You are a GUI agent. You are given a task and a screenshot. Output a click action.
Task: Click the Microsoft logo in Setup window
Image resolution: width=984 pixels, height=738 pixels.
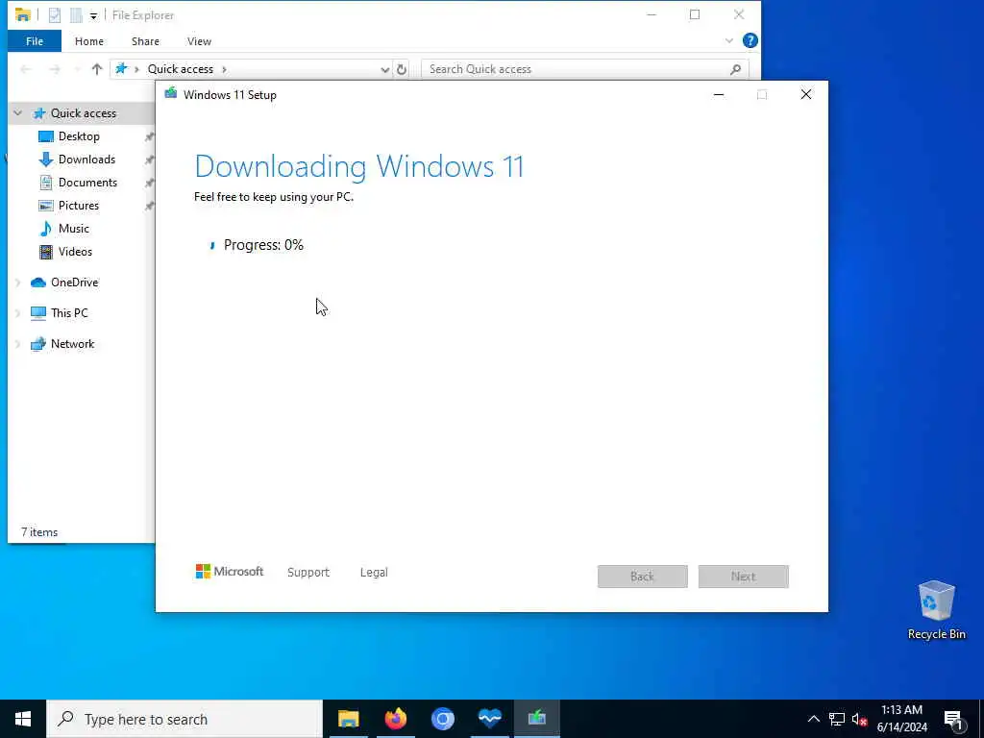[x=230, y=572]
